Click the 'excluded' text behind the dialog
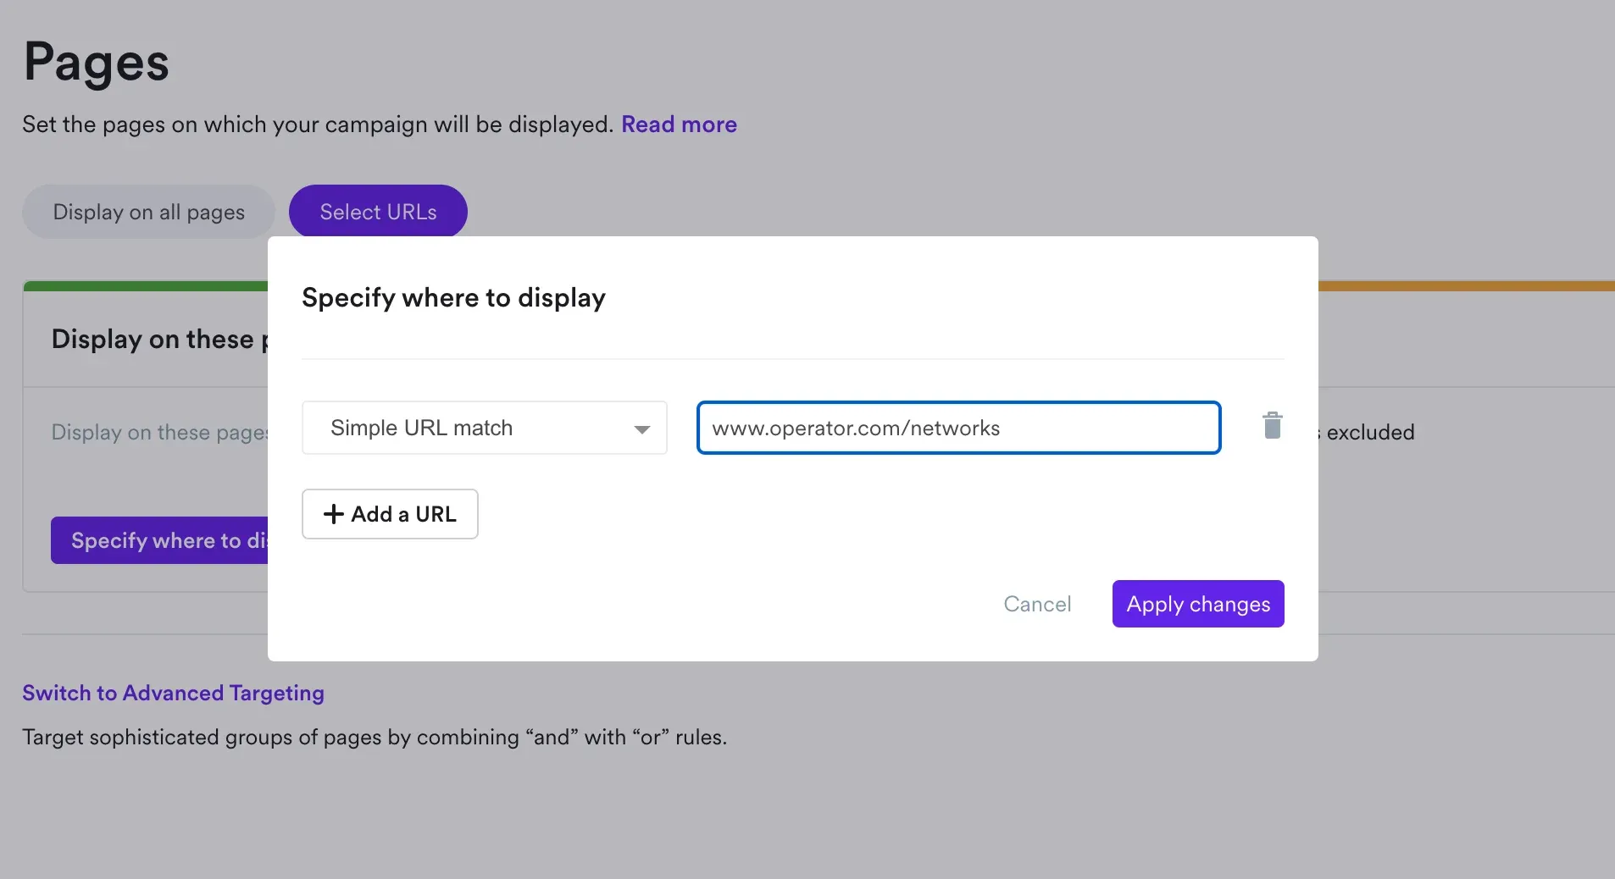The height and width of the screenshot is (879, 1615). point(1370,433)
